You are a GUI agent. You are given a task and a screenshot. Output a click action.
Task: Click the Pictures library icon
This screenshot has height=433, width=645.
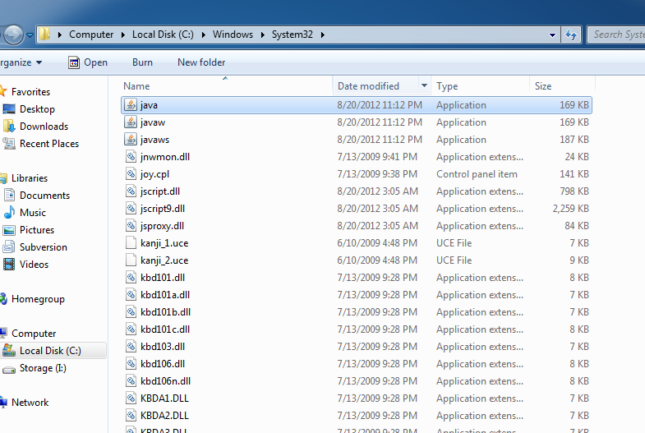[9, 230]
